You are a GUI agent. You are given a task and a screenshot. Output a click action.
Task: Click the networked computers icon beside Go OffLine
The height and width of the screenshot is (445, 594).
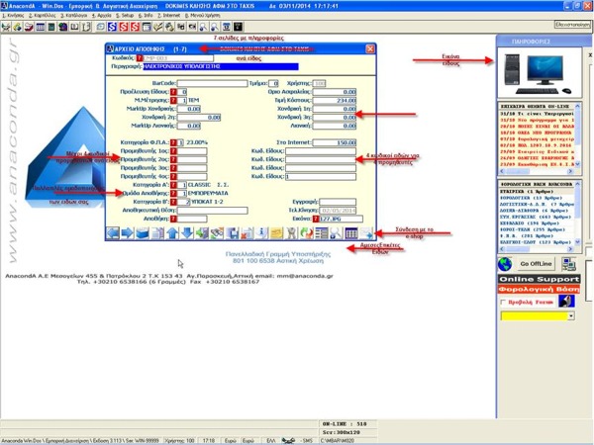(x=568, y=264)
